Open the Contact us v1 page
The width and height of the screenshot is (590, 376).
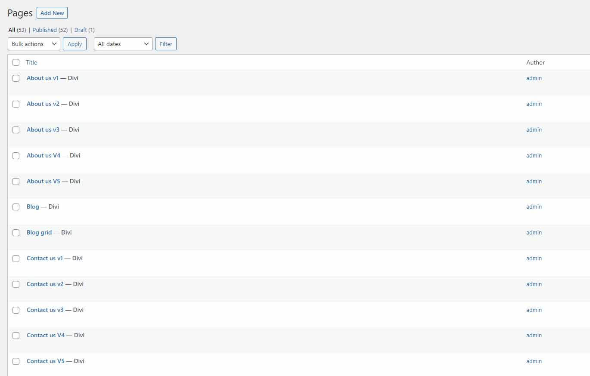click(45, 258)
